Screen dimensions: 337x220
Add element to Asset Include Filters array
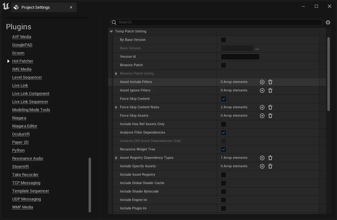tap(262, 82)
